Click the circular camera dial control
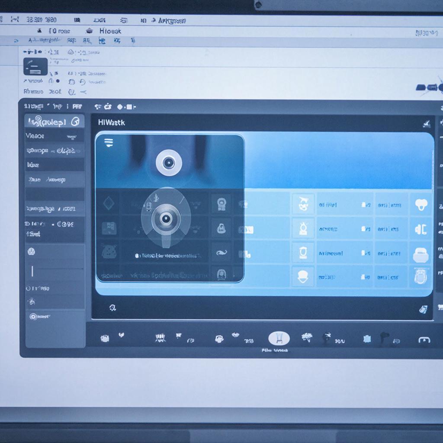This screenshot has width=443, height=443. pyautogui.click(x=166, y=218)
